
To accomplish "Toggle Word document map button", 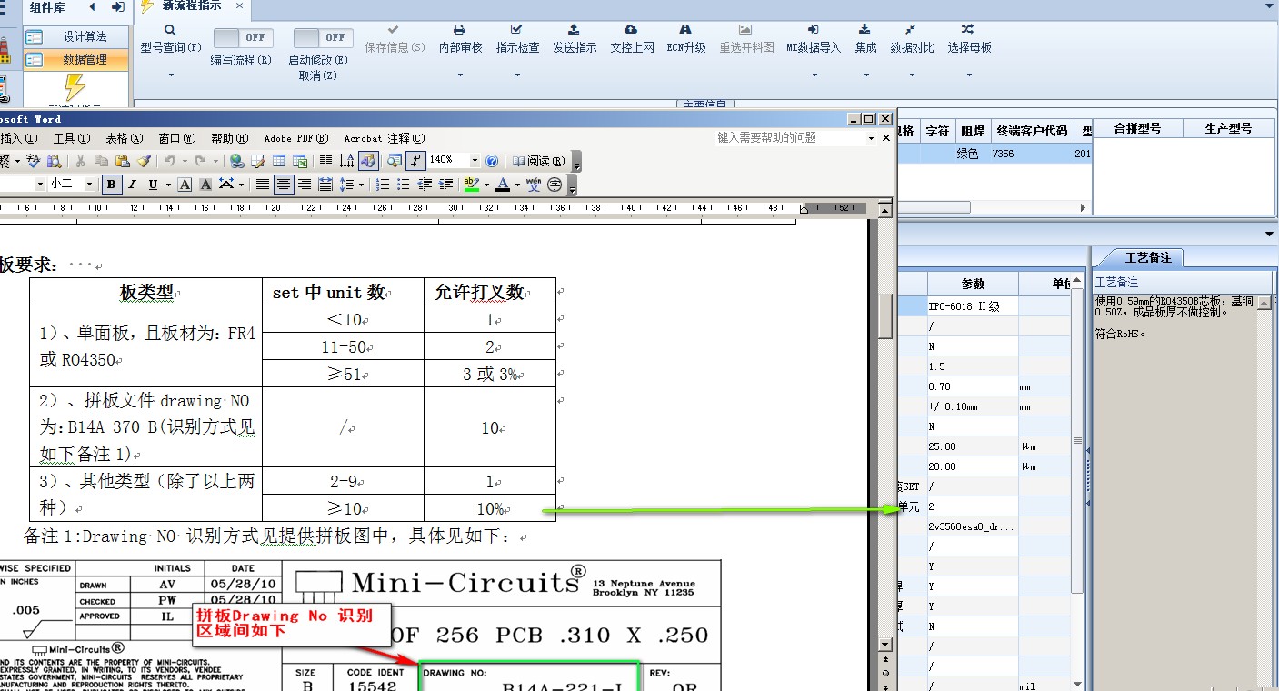I will click(x=394, y=161).
